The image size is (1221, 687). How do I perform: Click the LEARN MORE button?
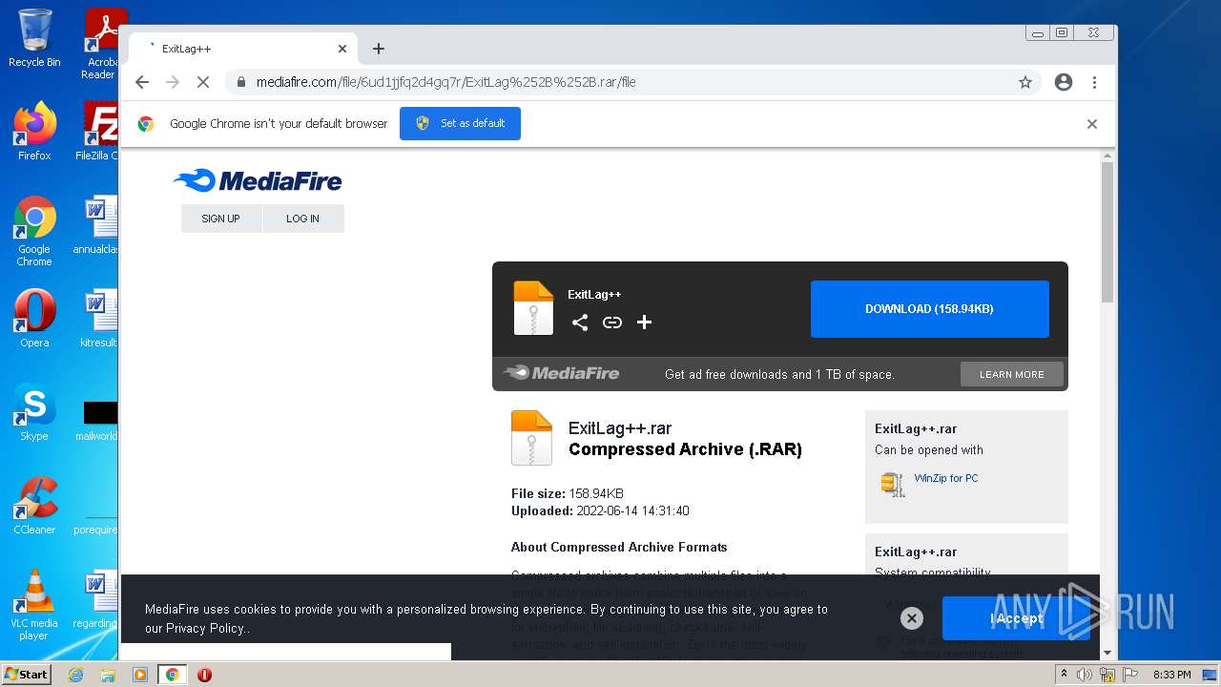point(1011,374)
